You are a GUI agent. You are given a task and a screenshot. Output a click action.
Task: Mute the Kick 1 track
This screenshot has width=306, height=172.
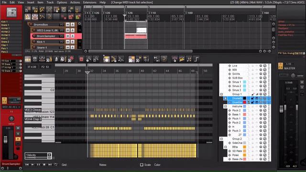click(68, 42)
